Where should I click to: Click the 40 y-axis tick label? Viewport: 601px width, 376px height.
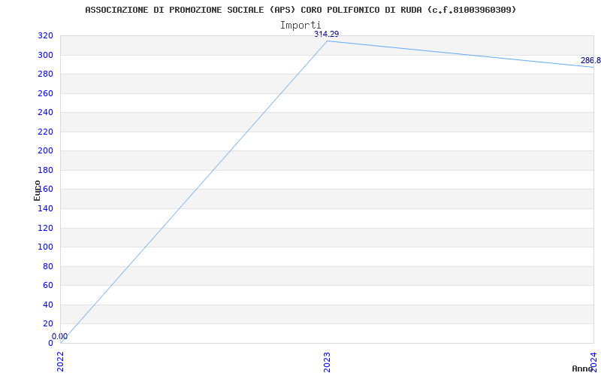click(x=48, y=305)
